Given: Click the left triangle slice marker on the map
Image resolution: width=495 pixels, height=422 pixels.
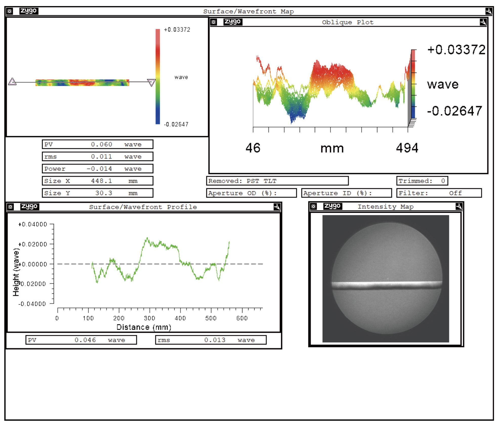Looking at the screenshot, I should [x=12, y=82].
